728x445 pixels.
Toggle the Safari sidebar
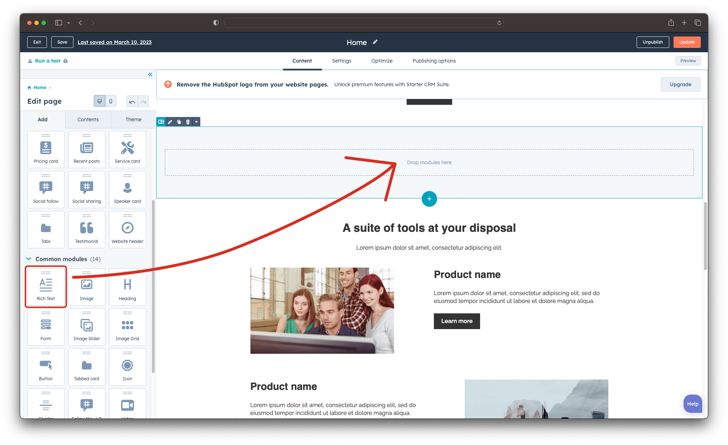pyautogui.click(x=58, y=23)
